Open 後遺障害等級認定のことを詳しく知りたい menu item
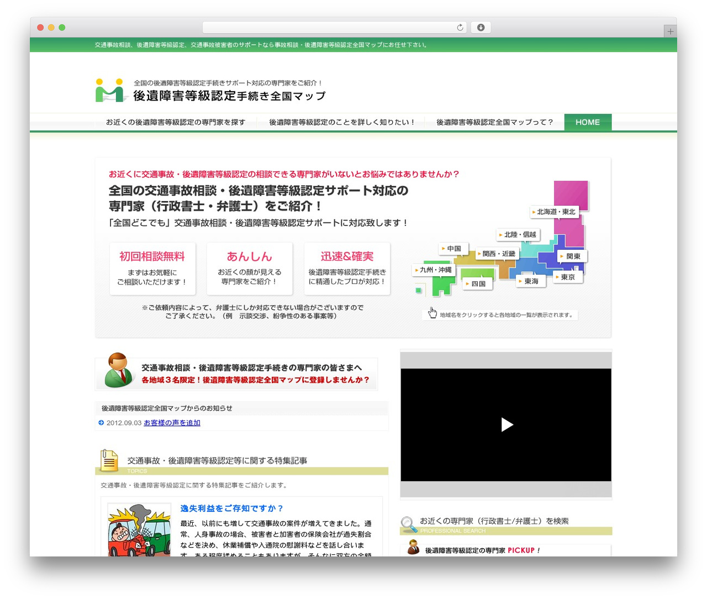The image size is (707, 599). point(341,122)
